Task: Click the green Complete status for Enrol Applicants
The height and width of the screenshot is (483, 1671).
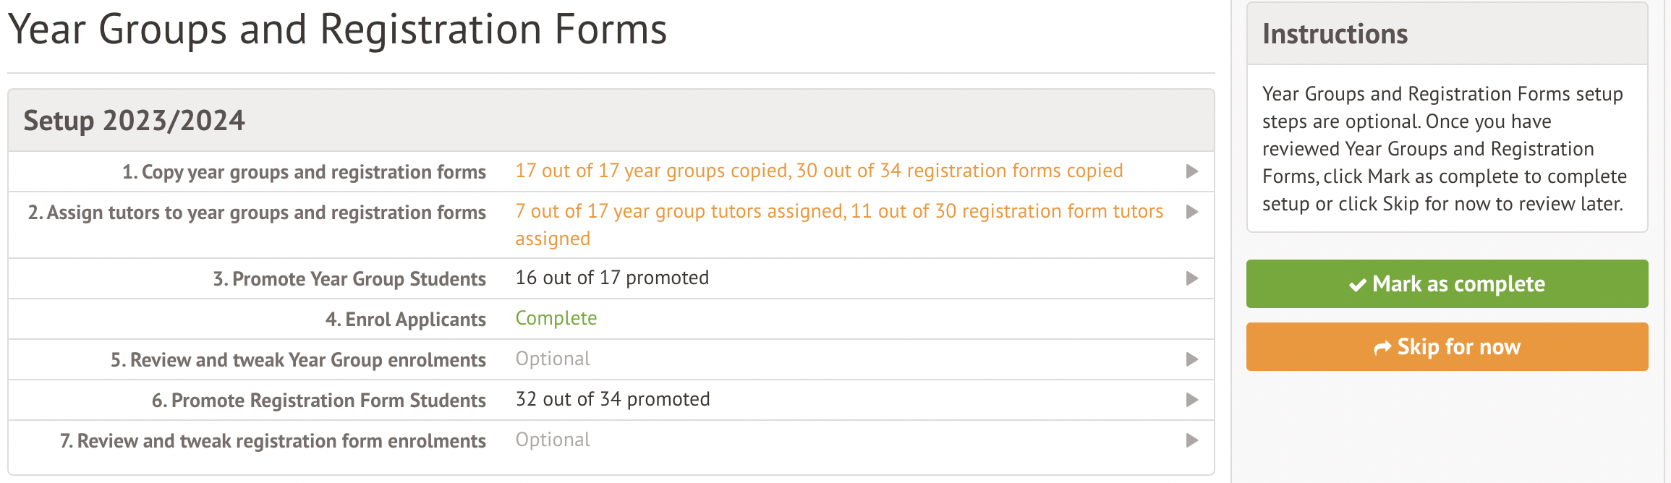Action: [556, 319]
